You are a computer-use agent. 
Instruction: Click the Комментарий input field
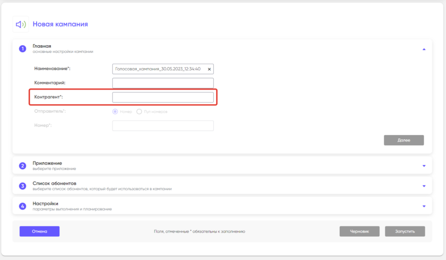click(163, 83)
